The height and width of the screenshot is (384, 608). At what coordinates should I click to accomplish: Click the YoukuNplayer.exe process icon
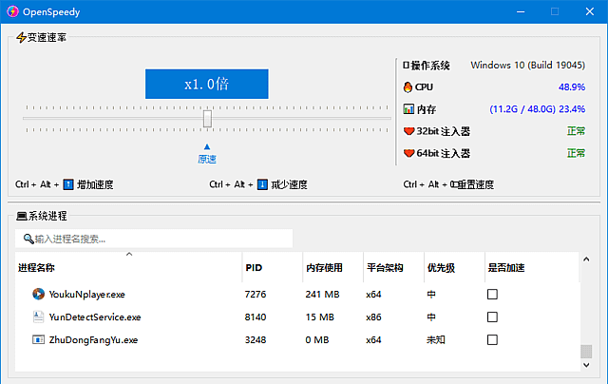[38, 294]
